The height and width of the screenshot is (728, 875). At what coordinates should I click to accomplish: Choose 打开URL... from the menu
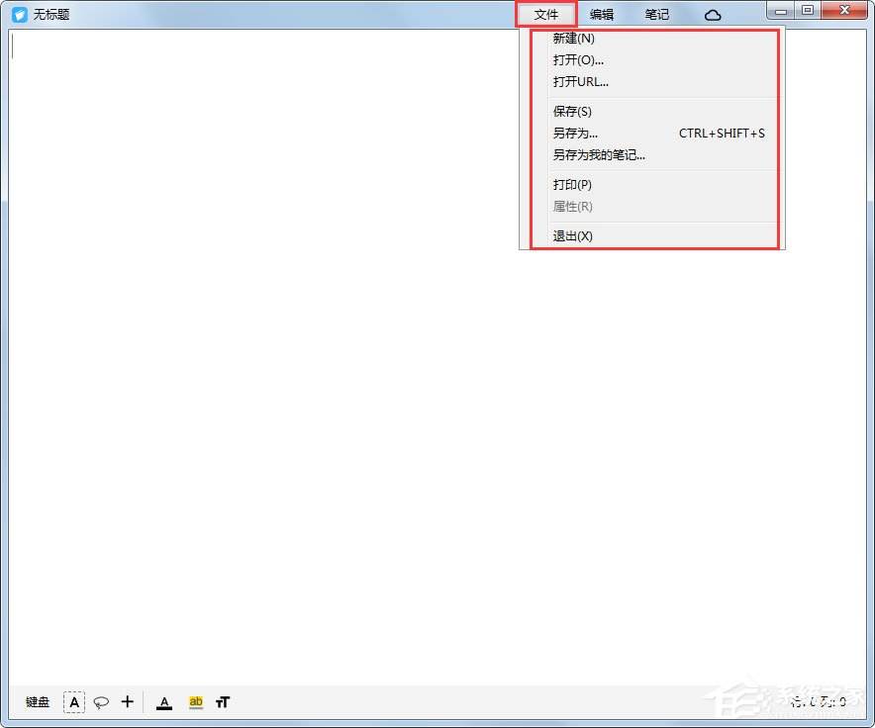click(x=581, y=82)
